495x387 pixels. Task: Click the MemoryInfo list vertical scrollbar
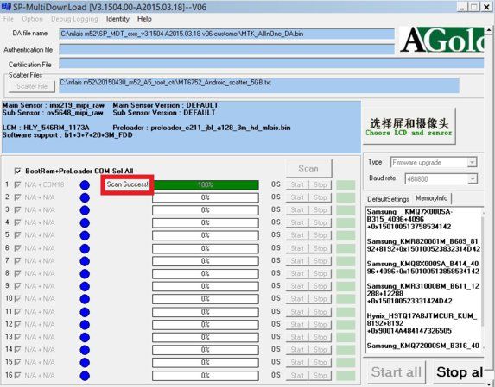(482, 271)
